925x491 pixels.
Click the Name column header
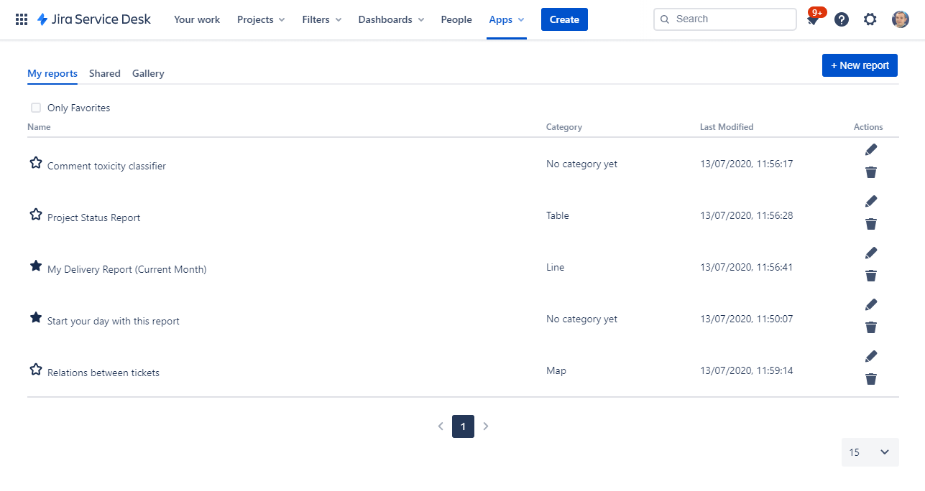(x=39, y=127)
